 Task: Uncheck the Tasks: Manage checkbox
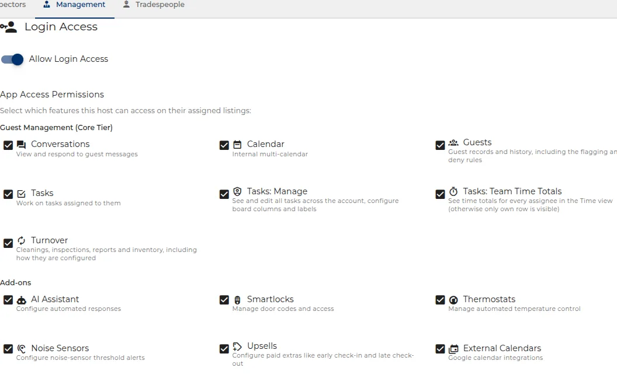[x=224, y=194]
